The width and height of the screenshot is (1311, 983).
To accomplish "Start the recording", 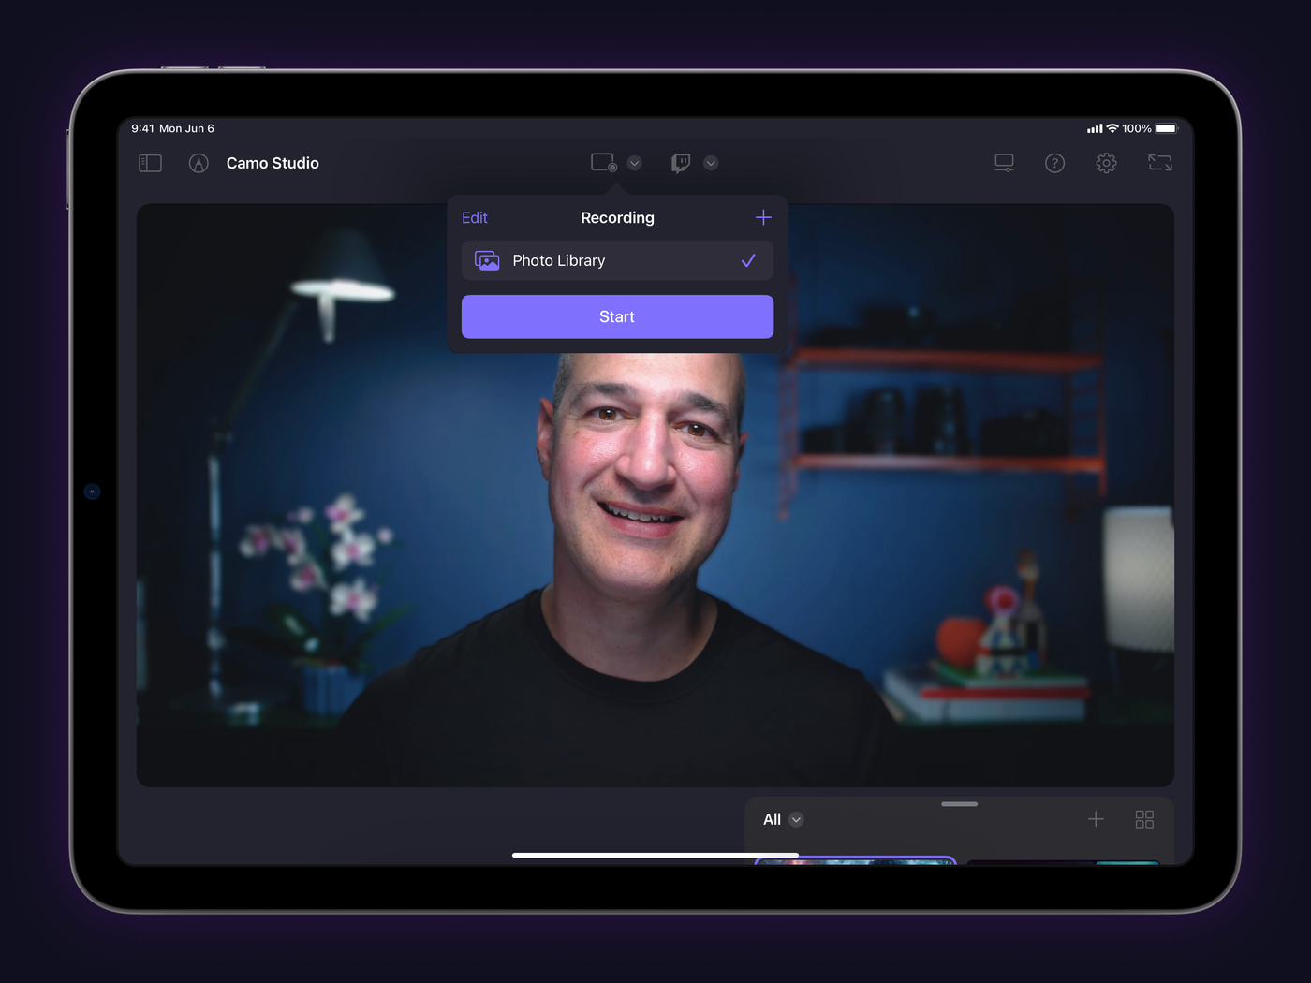I will [x=617, y=316].
